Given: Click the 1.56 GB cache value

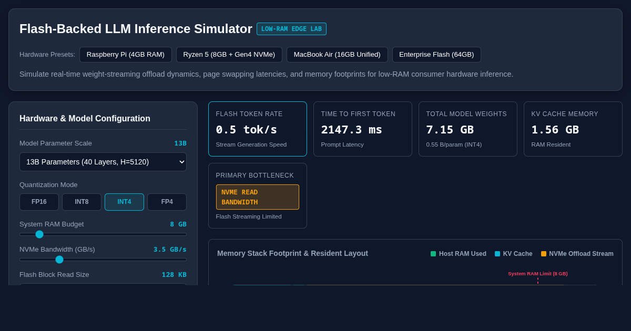Looking at the screenshot, I should point(555,130).
